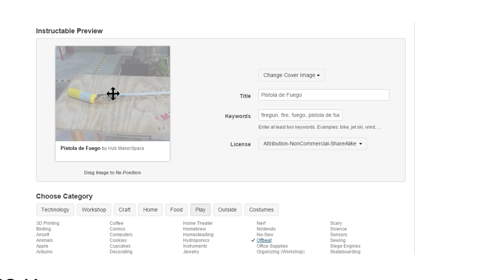Choose the Arduino channel
The height and width of the screenshot is (280, 488).
pos(44,252)
